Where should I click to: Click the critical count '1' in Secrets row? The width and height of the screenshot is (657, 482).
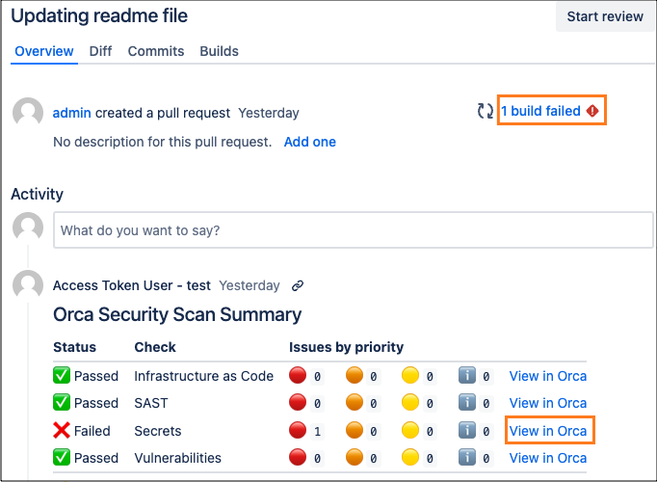point(317,431)
